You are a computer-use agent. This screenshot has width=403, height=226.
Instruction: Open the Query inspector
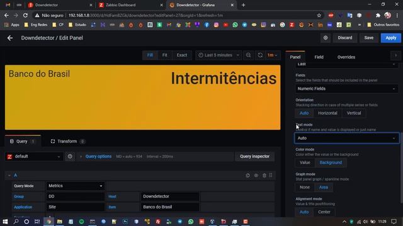tap(254, 156)
